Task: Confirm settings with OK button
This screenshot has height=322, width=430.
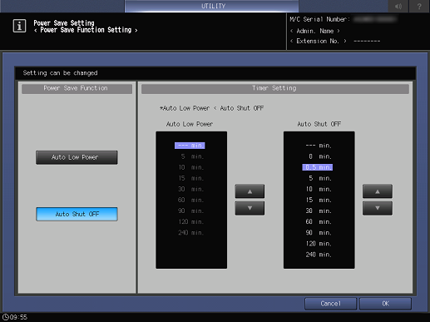Action: click(385, 304)
